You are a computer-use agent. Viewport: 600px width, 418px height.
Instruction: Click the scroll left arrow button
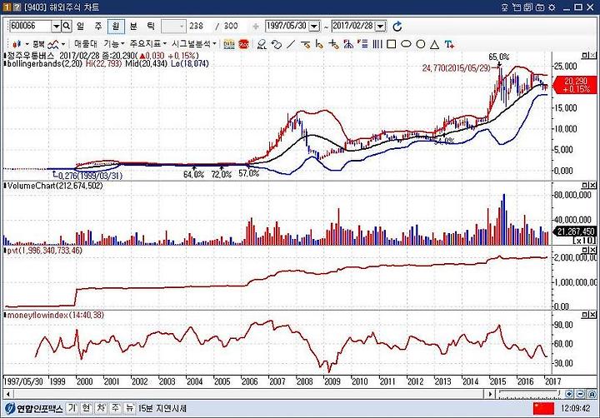(7, 394)
